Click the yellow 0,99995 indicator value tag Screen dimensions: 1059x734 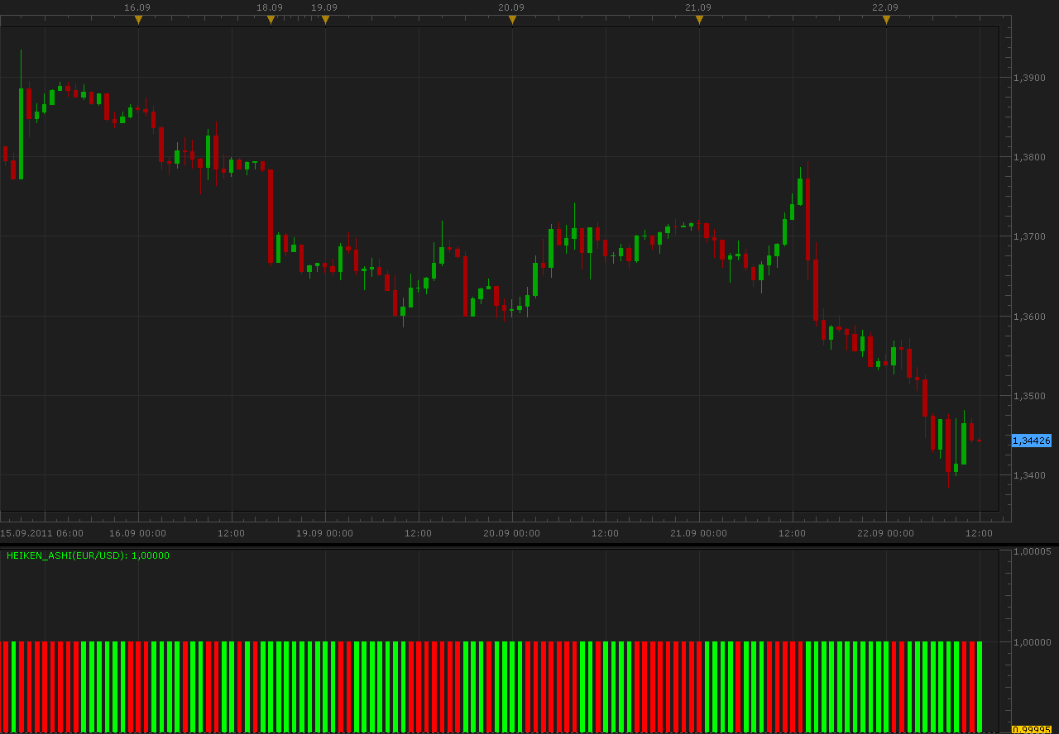click(1032, 729)
